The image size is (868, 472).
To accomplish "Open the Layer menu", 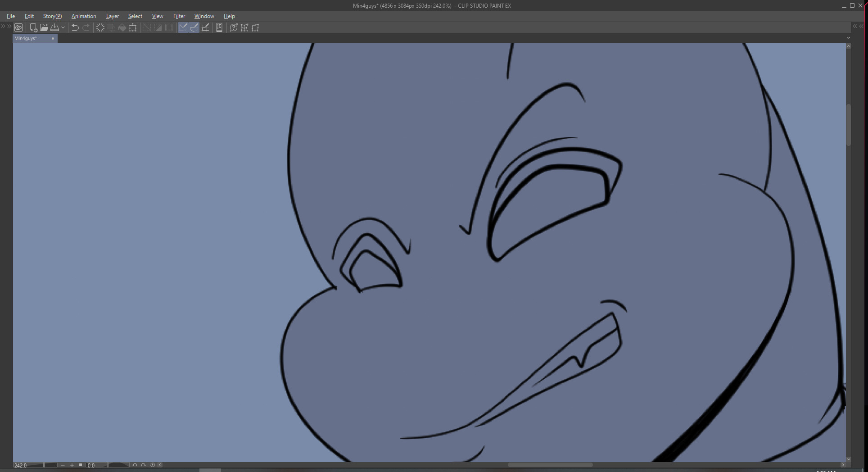I will (x=113, y=16).
